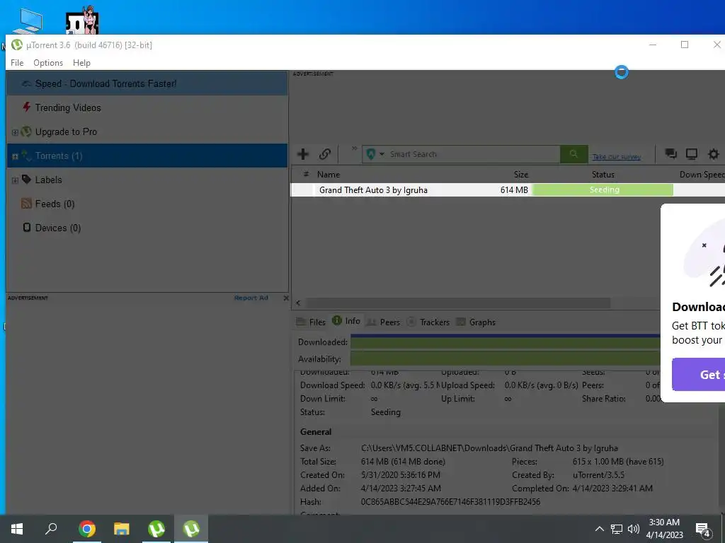Close the sidebar advertisement
Screen dimensions: 725x543
click(x=286, y=298)
